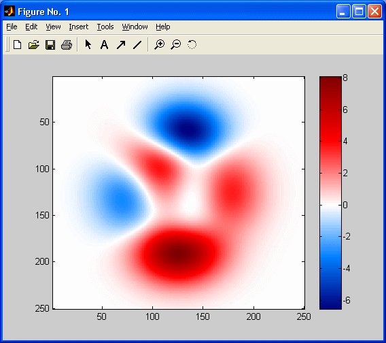386x343 pixels.
Task: Print the figure via printer icon
Action: pos(67,45)
